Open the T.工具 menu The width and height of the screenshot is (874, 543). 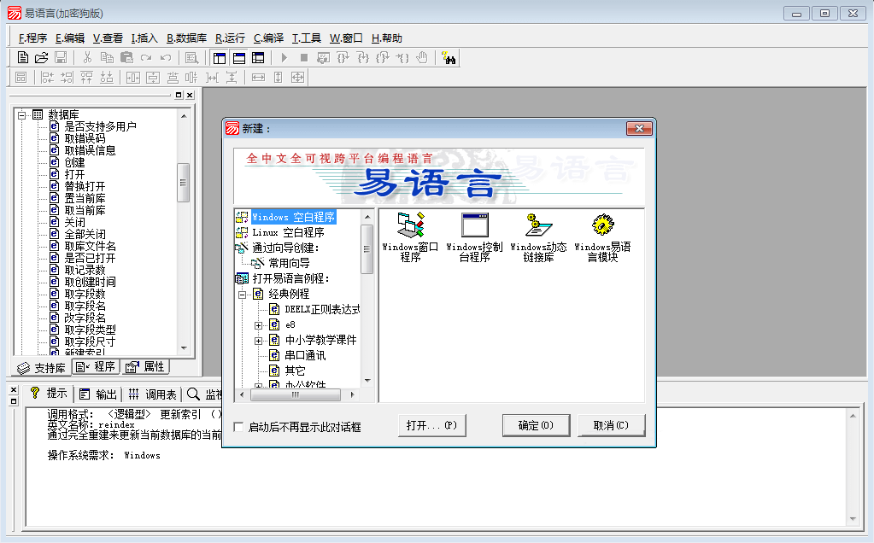(306, 38)
